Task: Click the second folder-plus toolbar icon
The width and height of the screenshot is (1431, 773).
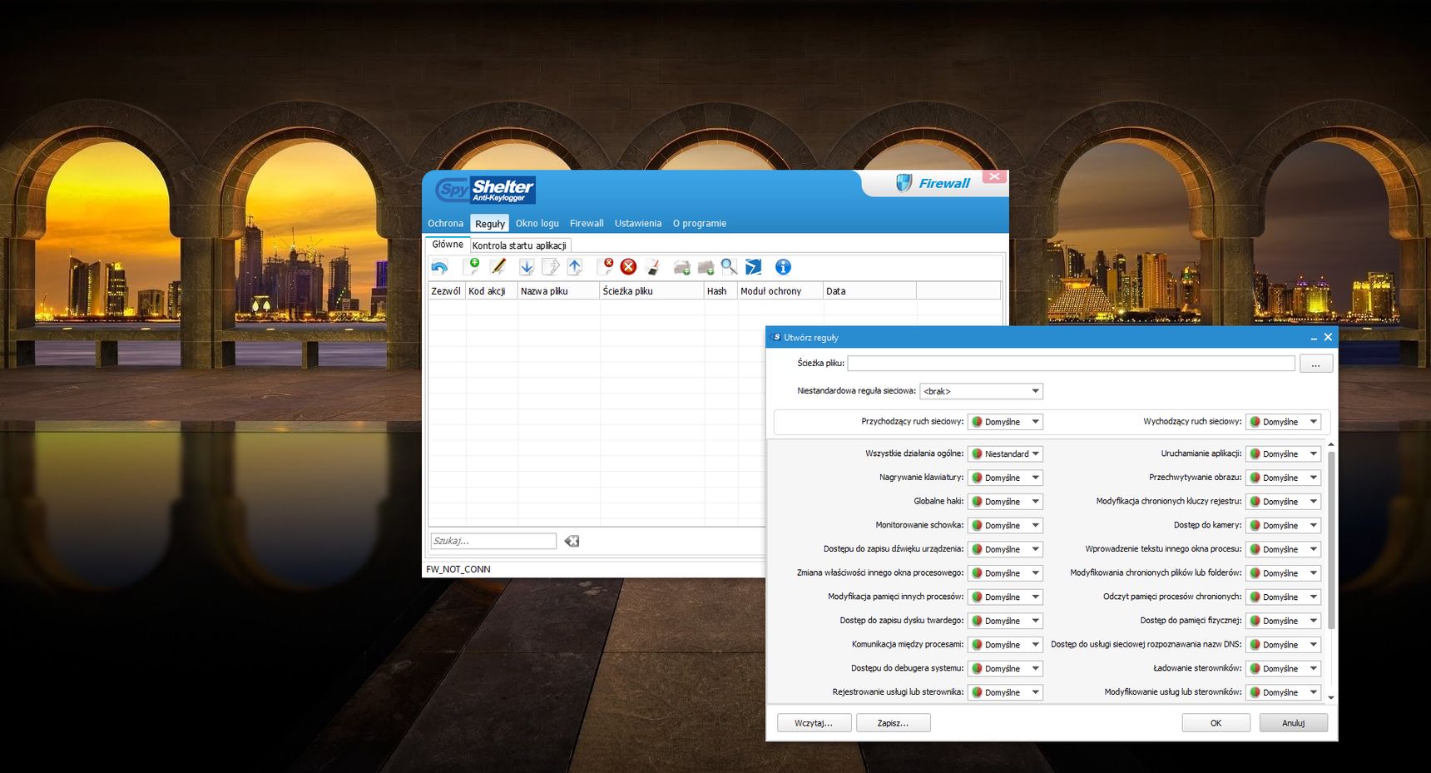Action: 706,267
